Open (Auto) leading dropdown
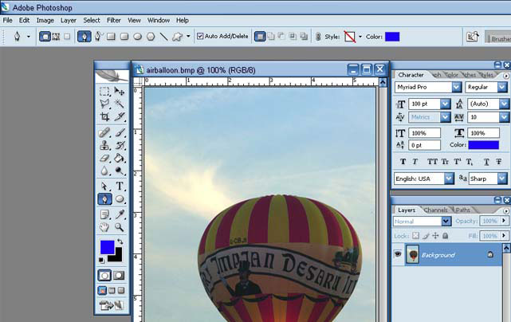 pos(504,104)
